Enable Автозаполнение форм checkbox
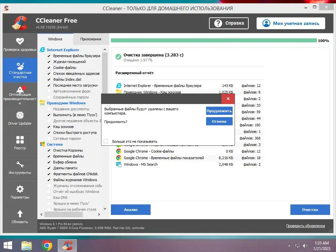 point(49,91)
